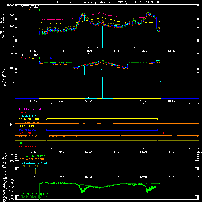This screenshot has height=202, width=202.
Task: Click the HESSI Observing Summary plot title
Action: coord(107,2)
